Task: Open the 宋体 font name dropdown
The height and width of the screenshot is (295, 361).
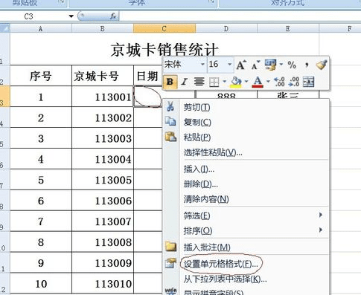Action: [x=202, y=65]
